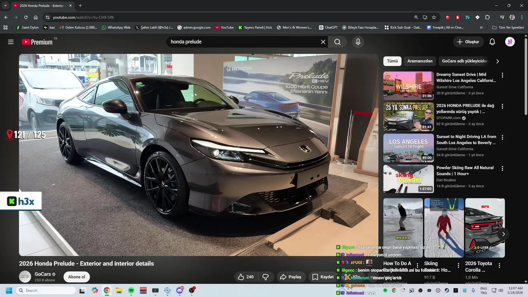The height and width of the screenshot is (297, 528).
Task: Click the Windows taskbar Search box
Action: (x=45, y=290)
